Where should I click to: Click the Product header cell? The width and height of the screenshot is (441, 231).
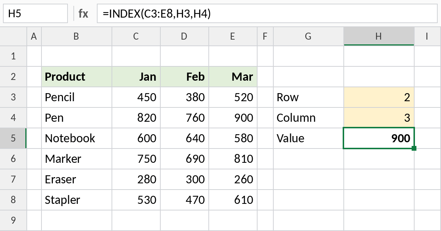pos(77,77)
